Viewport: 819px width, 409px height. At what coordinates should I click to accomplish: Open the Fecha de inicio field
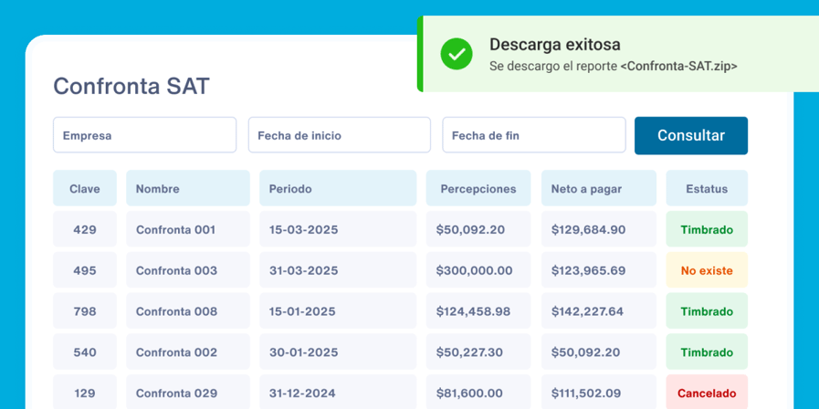(x=339, y=135)
